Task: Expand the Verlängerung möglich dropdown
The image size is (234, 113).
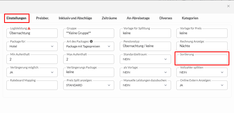Action: tap(32, 72)
